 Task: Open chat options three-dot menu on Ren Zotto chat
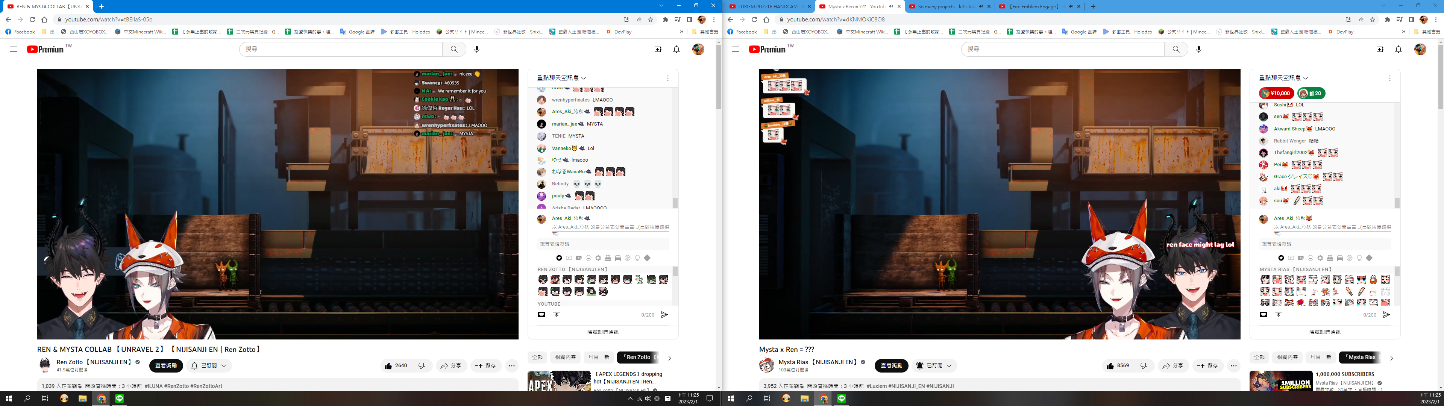(667, 79)
